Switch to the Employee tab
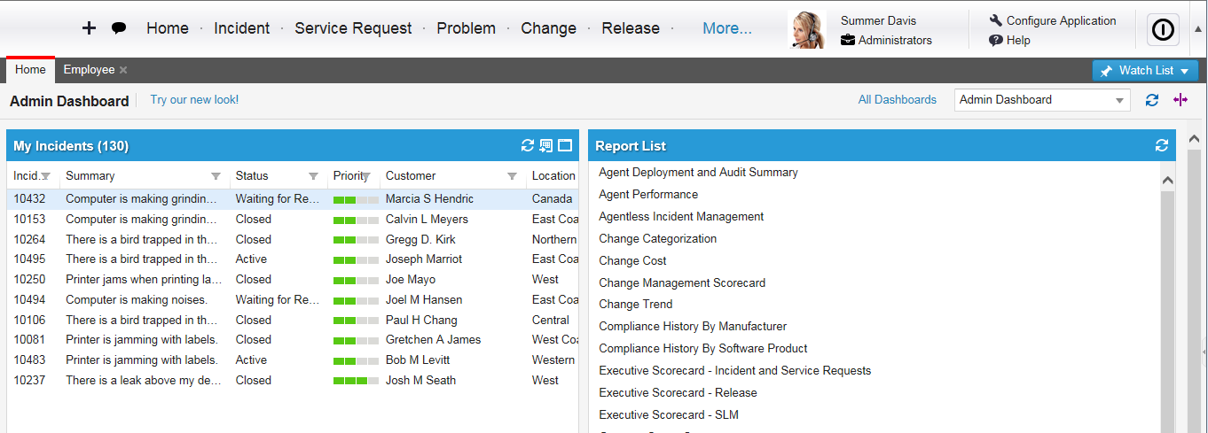This screenshot has width=1208, height=433. coord(89,70)
